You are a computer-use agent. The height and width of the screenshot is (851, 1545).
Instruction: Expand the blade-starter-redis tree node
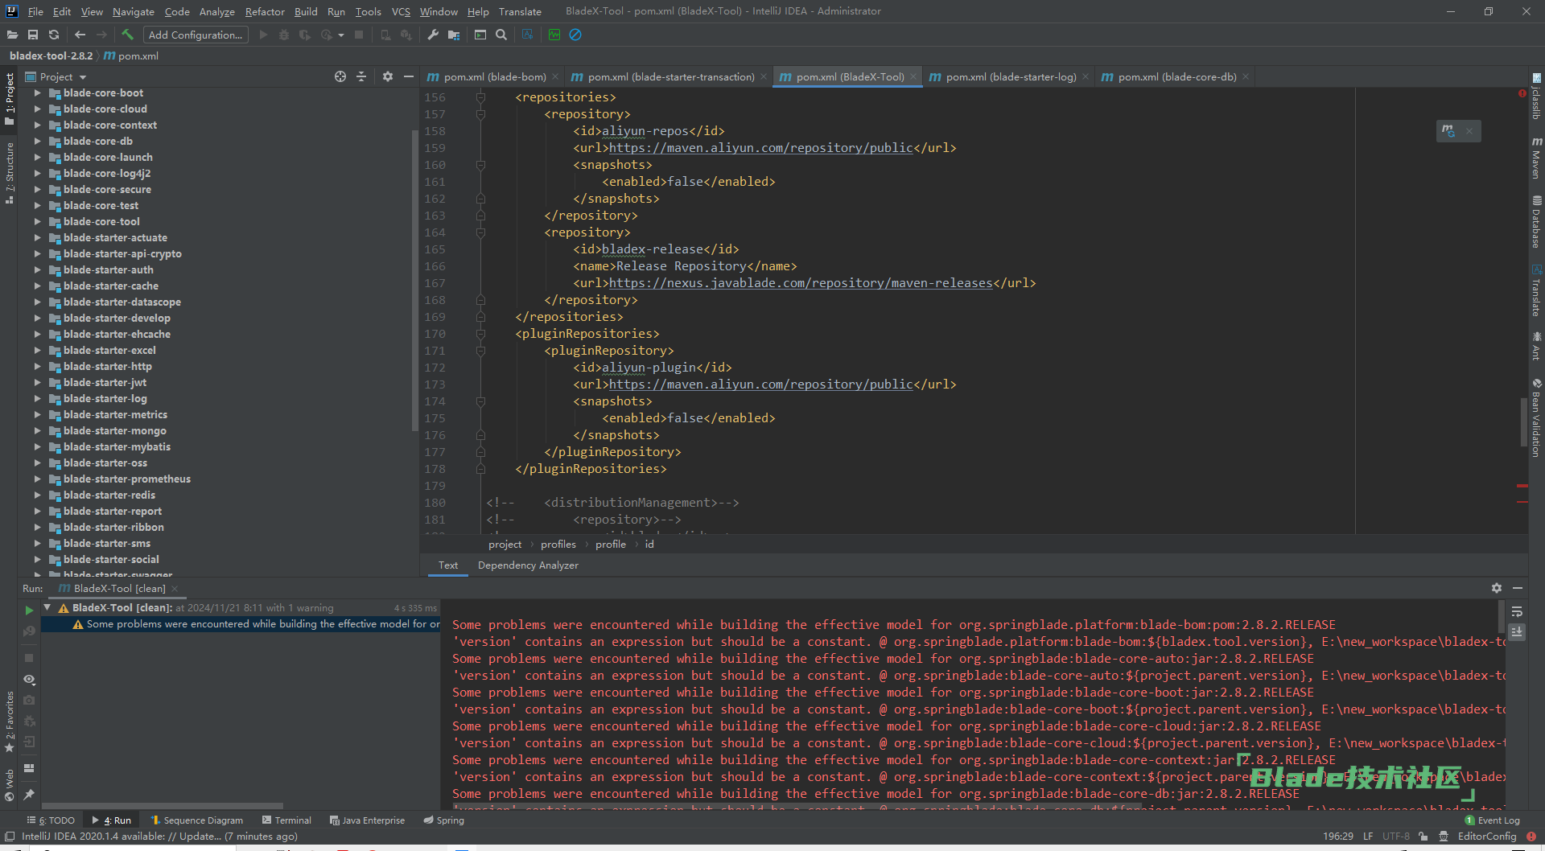tap(37, 495)
